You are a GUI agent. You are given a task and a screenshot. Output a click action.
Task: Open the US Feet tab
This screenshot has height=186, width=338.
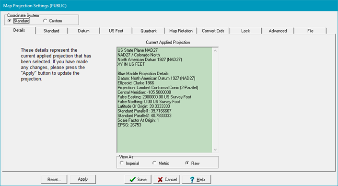pyautogui.click(x=116, y=31)
